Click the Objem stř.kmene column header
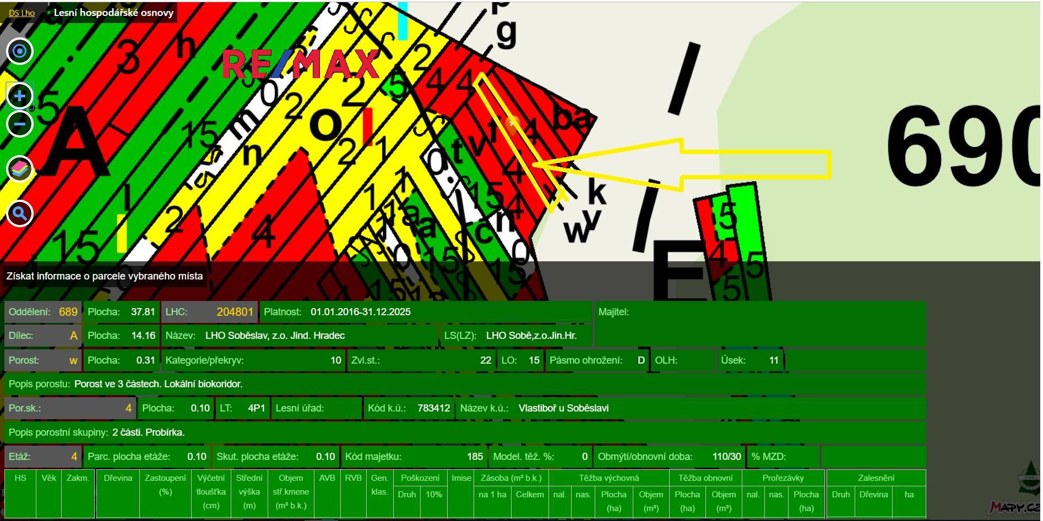Image resolution: width=1043 pixels, height=521 pixels. pyautogui.click(x=291, y=492)
